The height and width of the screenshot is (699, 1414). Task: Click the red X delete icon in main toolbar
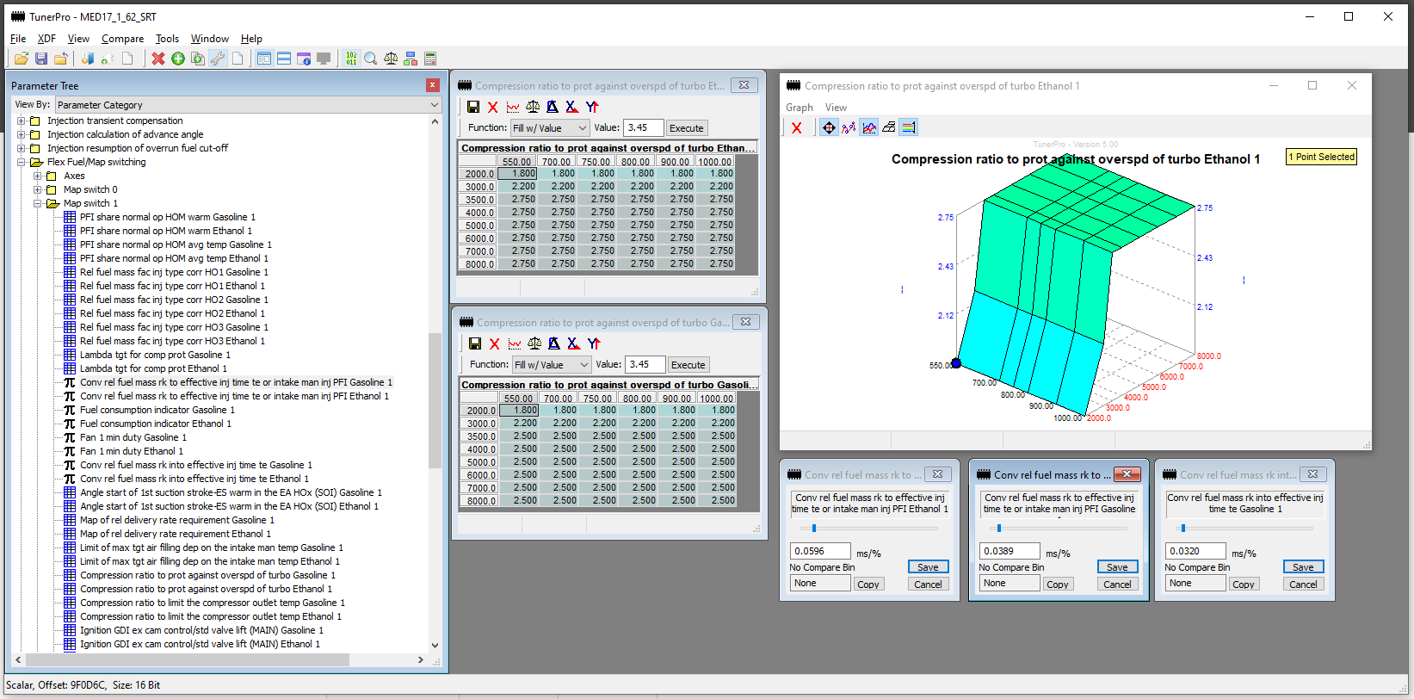pyautogui.click(x=158, y=59)
